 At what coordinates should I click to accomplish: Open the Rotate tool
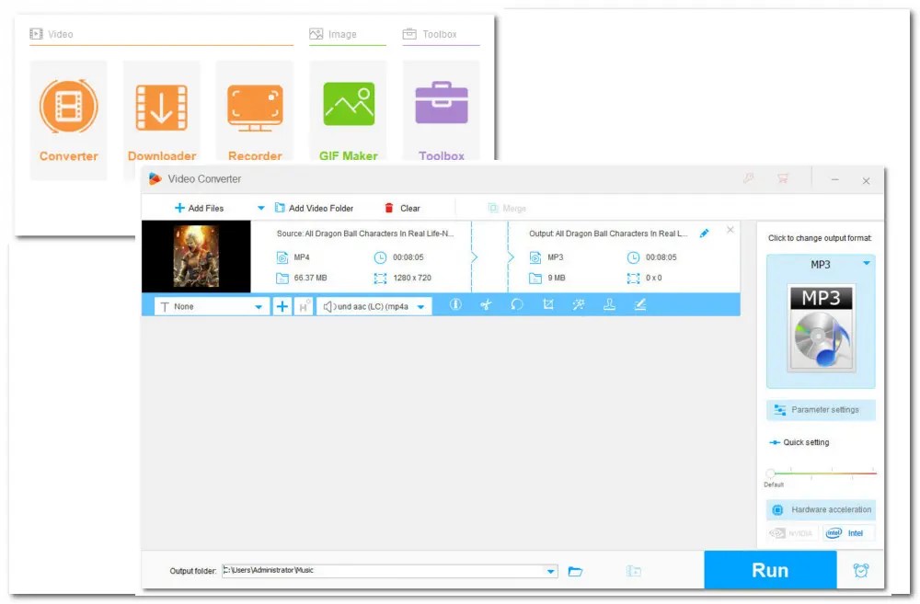pyautogui.click(x=517, y=304)
